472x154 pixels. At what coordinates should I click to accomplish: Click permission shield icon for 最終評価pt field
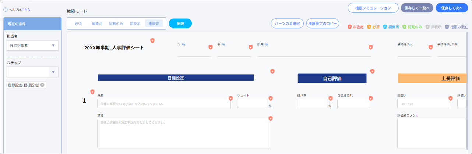pos(430,47)
